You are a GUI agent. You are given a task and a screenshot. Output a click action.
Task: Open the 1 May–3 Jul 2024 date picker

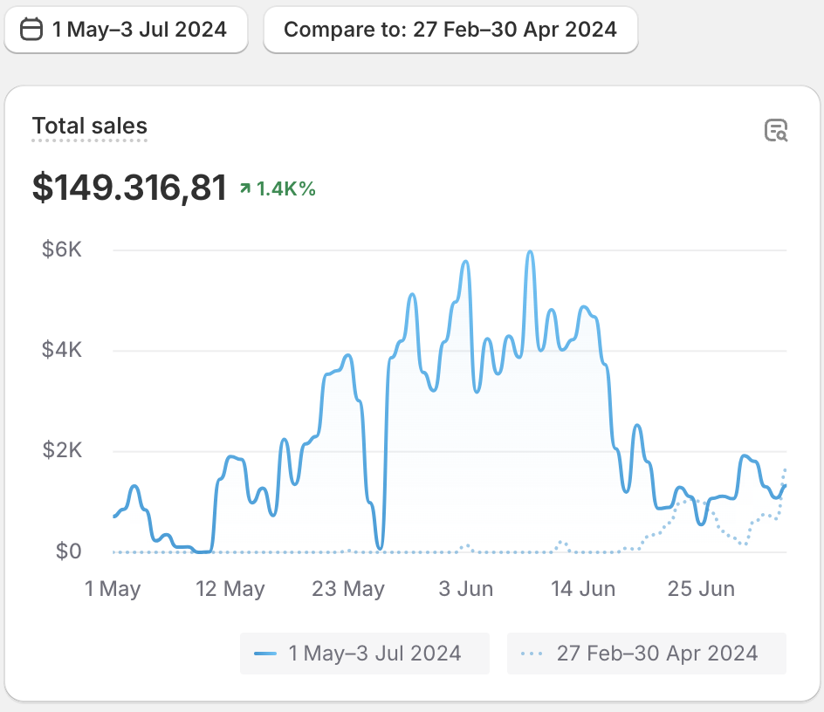[126, 30]
